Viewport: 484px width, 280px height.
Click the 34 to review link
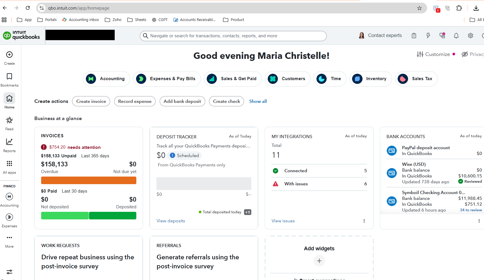point(471,210)
